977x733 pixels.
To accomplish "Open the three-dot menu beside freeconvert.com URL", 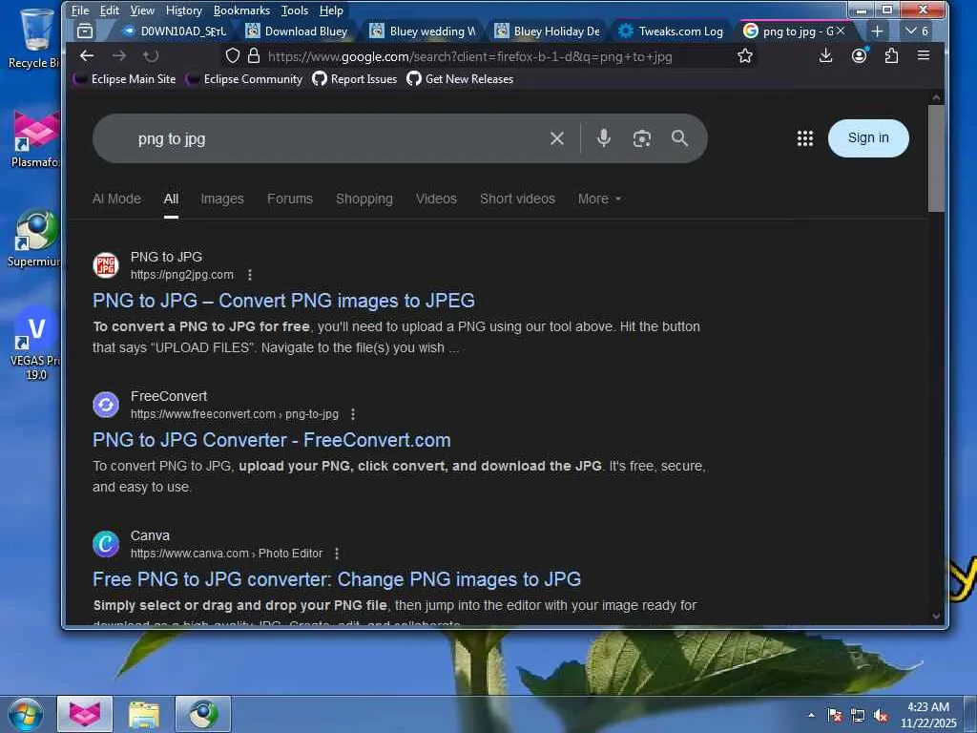I will [353, 414].
